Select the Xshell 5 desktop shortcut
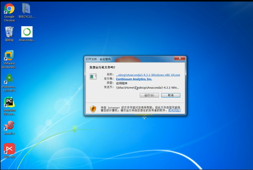This screenshot has width=253, height=170. click(9, 128)
